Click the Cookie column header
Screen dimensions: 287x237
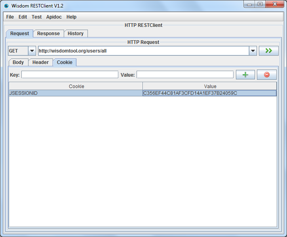(x=76, y=86)
